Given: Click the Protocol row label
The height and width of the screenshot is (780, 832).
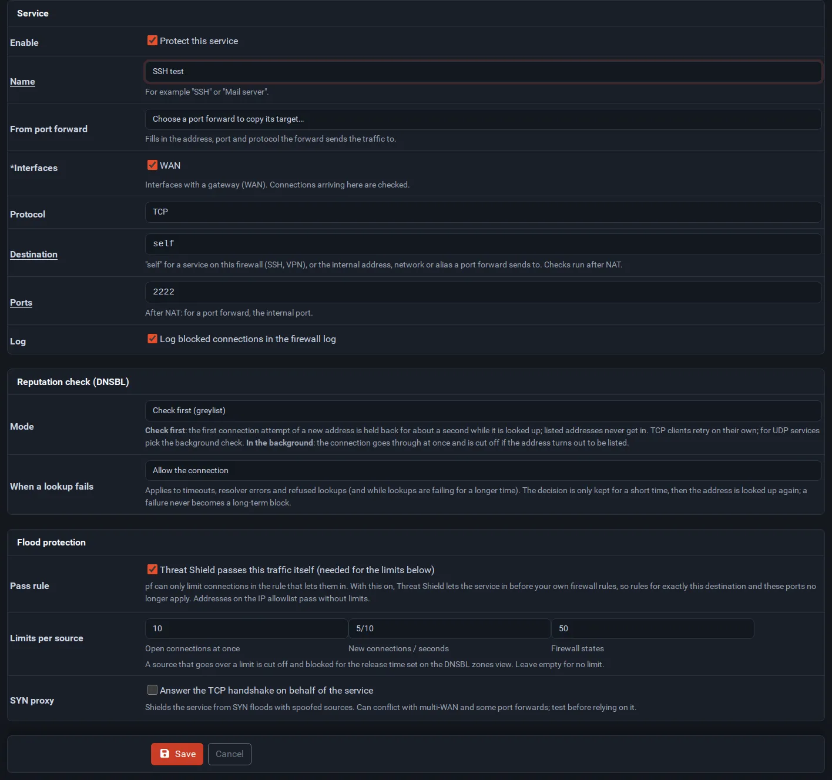Looking at the screenshot, I should click(x=28, y=215).
